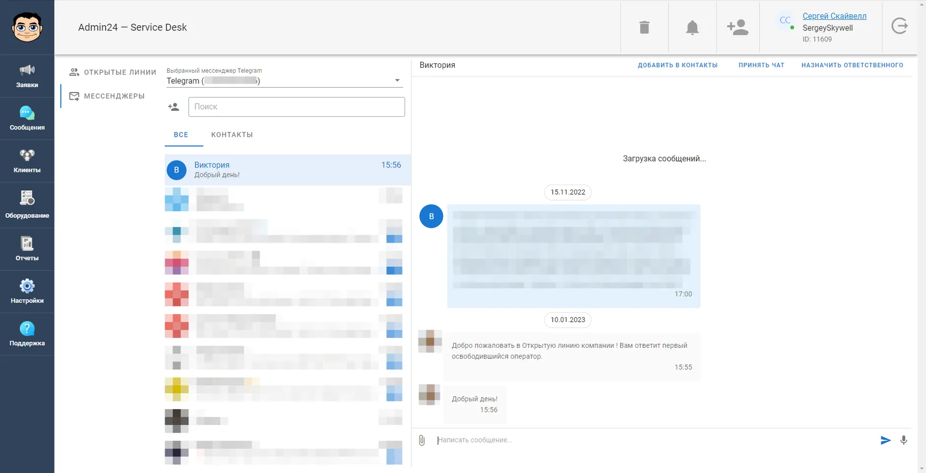926x473 pixels.
Task: Expand the Telegram messenger dropdown
Action: point(284,80)
